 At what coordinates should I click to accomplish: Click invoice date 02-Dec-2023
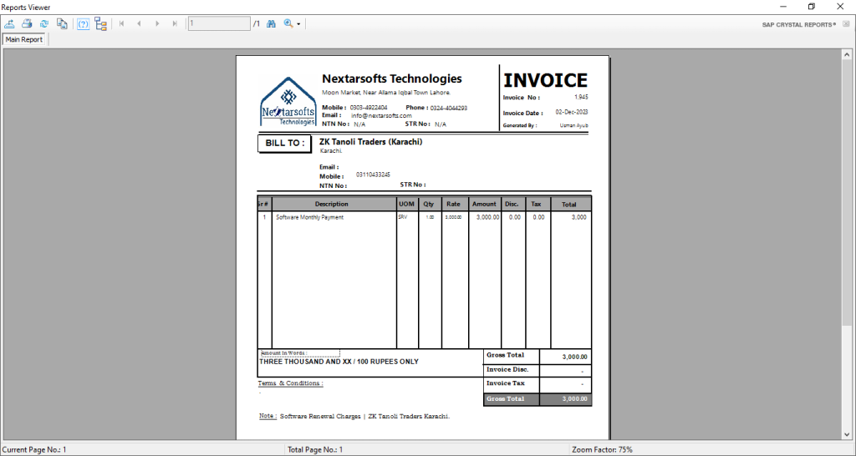click(572, 112)
